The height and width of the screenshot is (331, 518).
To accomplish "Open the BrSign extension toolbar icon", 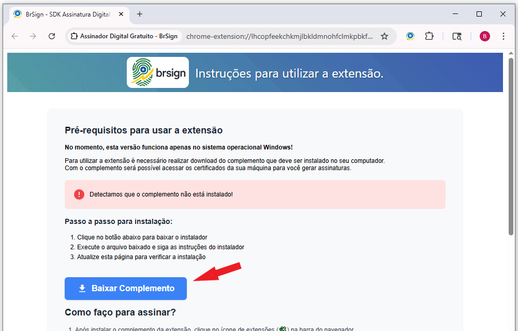I will click(410, 36).
